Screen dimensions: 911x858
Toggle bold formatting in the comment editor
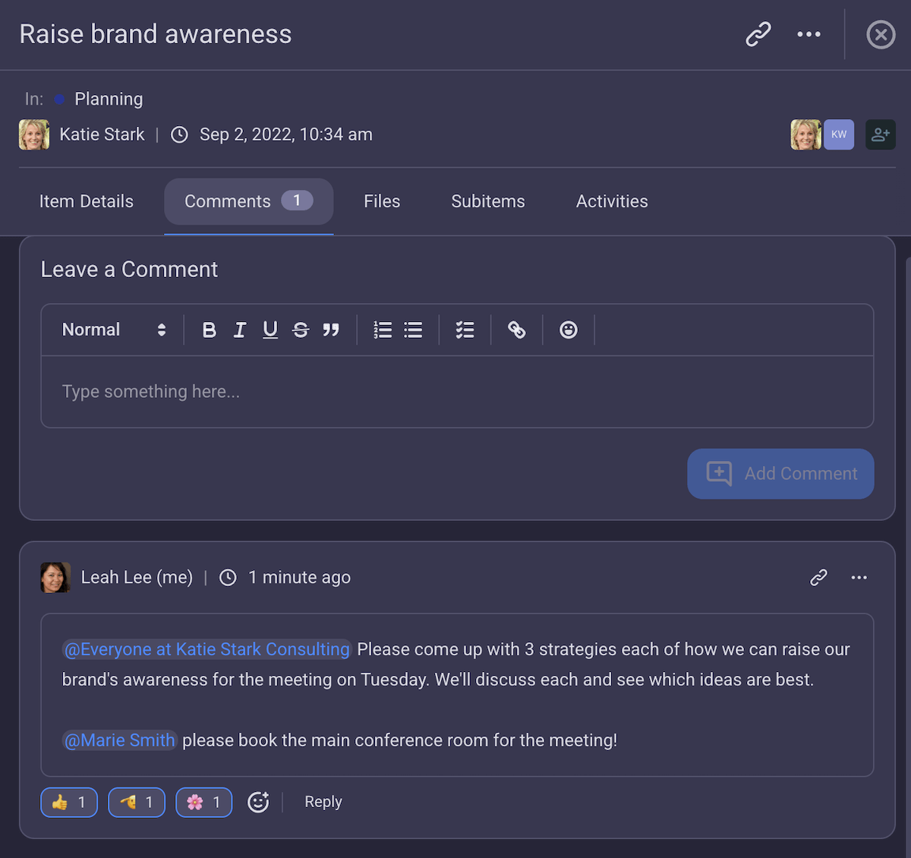pos(210,330)
